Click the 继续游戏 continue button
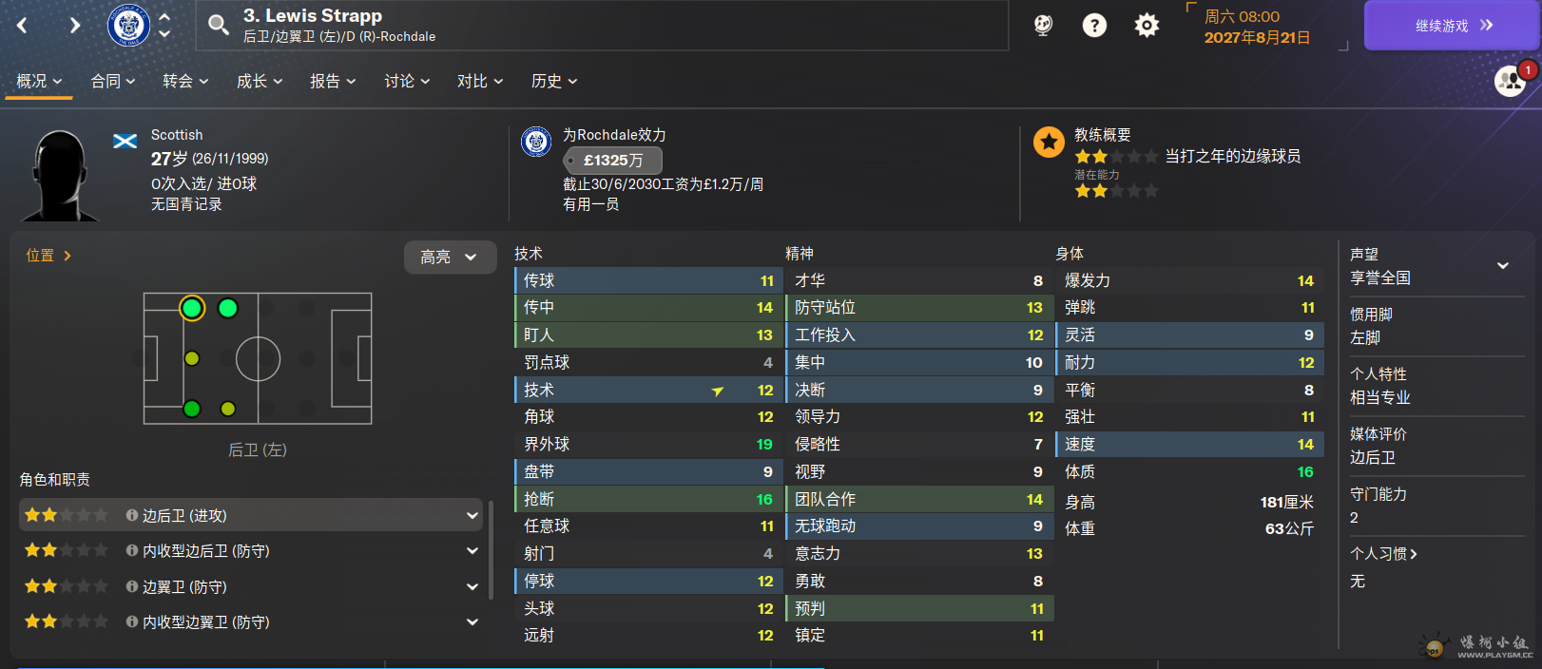The width and height of the screenshot is (1542, 669). pyautogui.click(x=1452, y=26)
